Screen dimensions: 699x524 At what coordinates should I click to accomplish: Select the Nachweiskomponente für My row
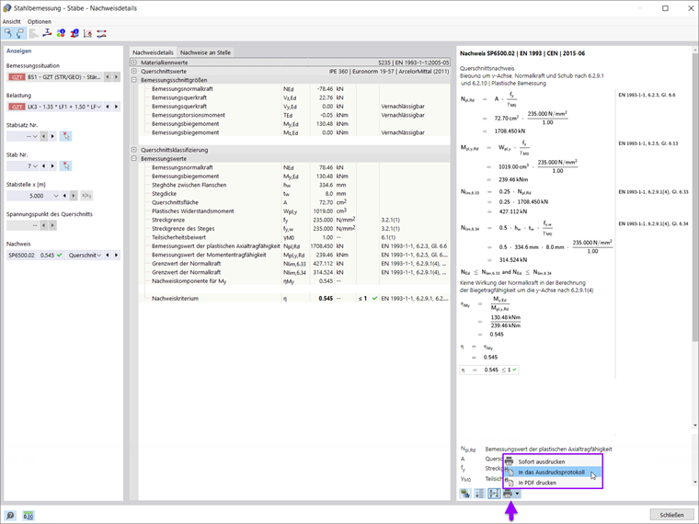coord(294,281)
